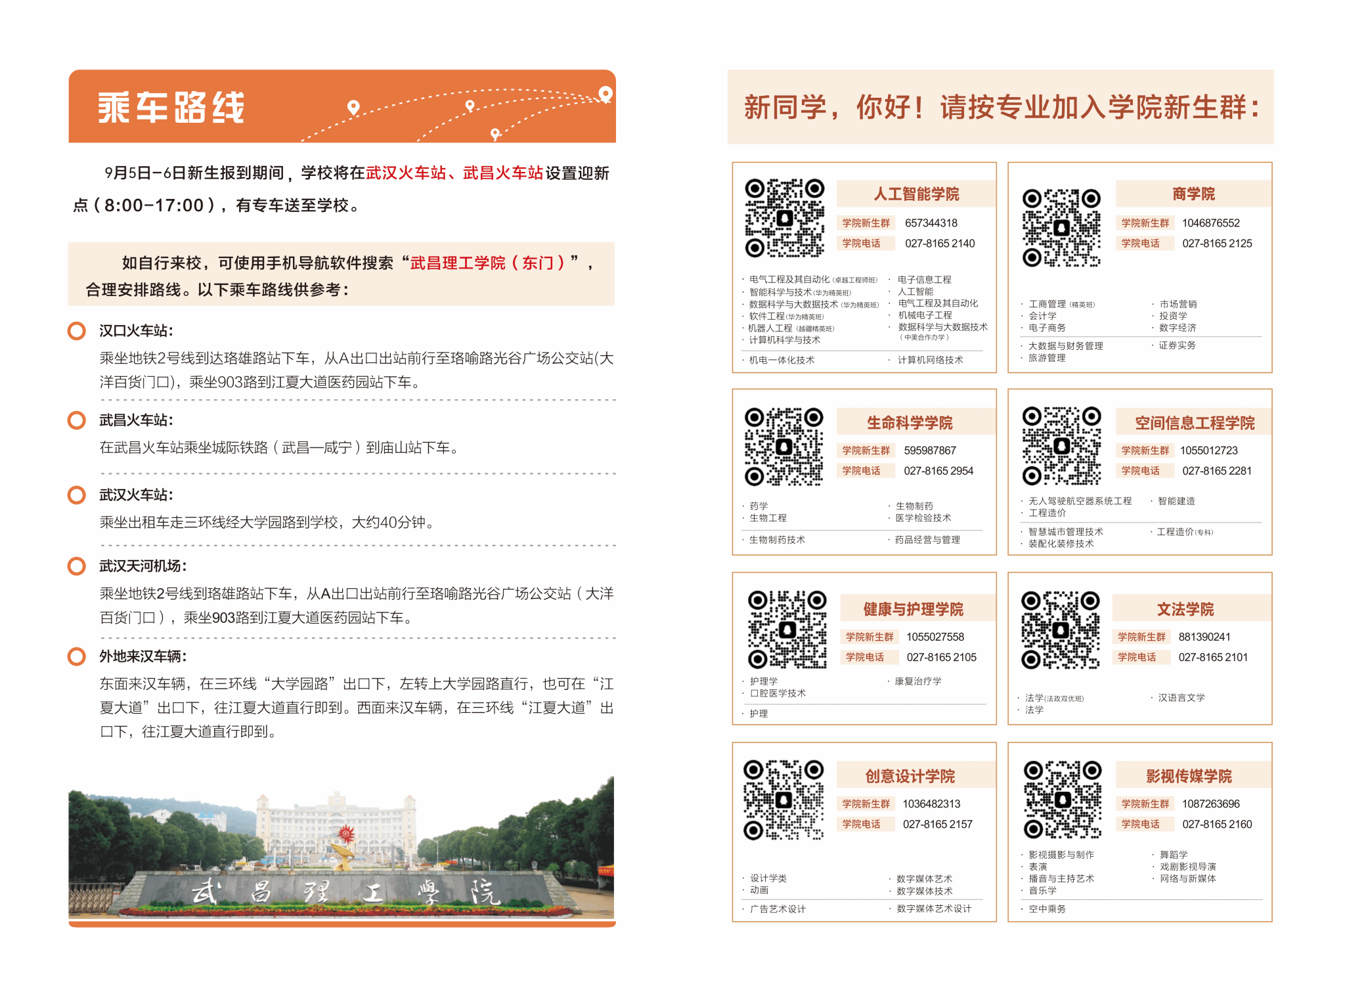This screenshot has height=988, width=1345.
Task: Click the 武汉天河机场: route heading
Action: 143,566
